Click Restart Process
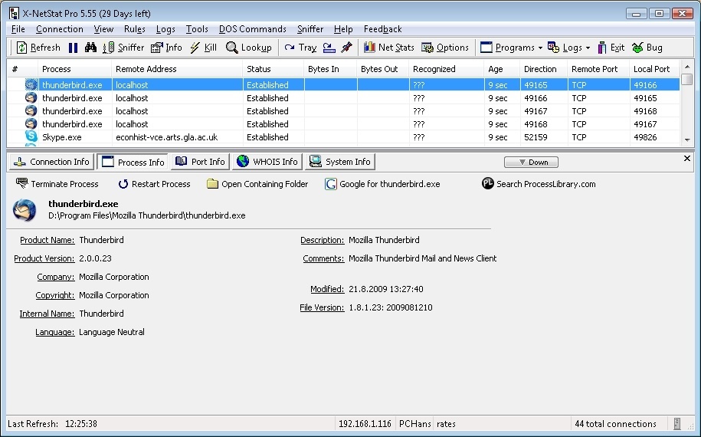 (x=154, y=184)
